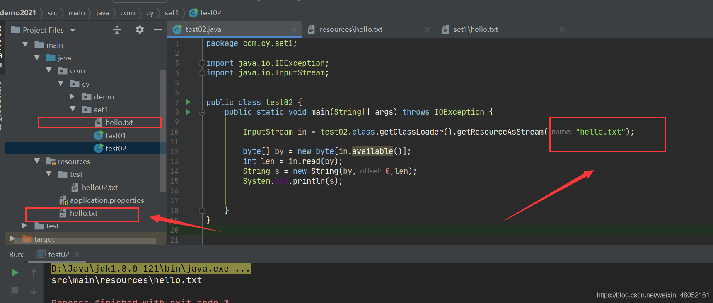
Task: Stop the running process
Action: pyautogui.click(x=15, y=290)
